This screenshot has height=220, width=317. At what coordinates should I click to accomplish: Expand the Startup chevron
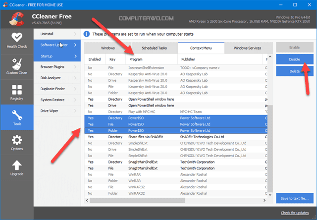(75, 56)
